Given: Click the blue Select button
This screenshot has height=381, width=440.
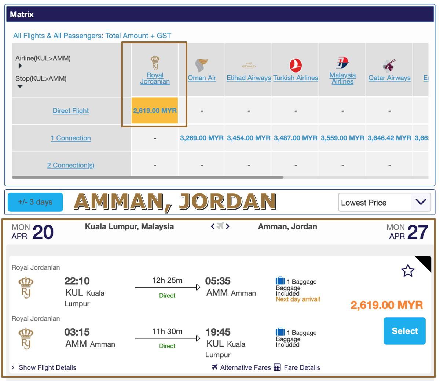Looking at the screenshot, I should (x=404, y=331).
